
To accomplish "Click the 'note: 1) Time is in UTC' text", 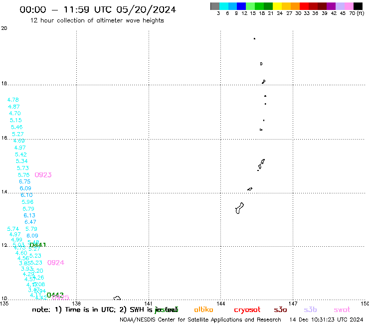I will coord(74,310).
